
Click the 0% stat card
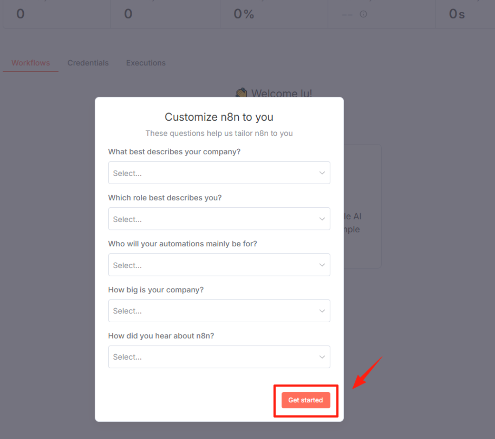click(274, 14)
